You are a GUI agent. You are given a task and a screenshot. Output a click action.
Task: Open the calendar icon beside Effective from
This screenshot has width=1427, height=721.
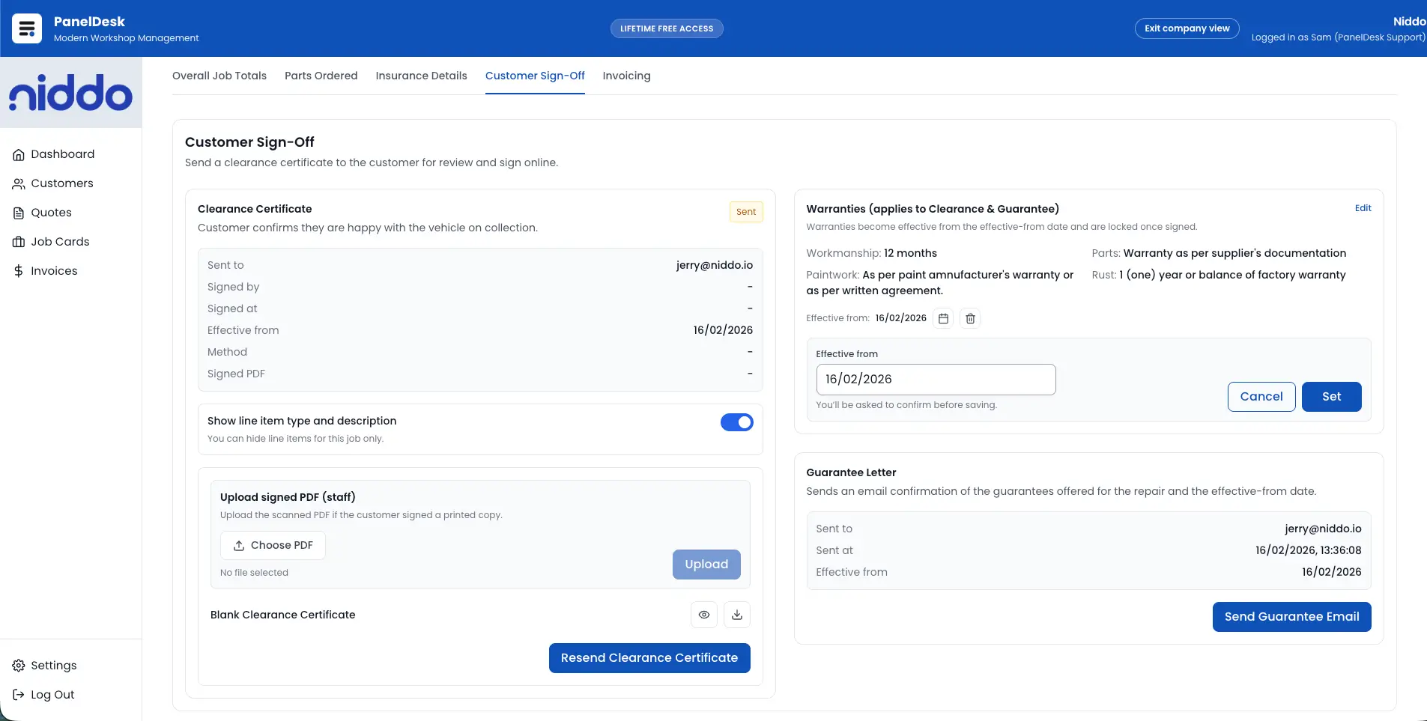click(x=943, y=318)
